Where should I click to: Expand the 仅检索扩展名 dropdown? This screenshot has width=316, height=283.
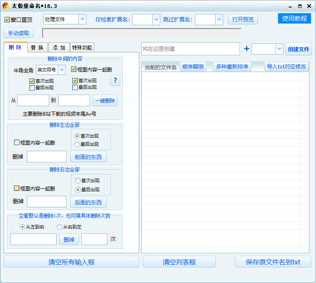tap(156, 19)
